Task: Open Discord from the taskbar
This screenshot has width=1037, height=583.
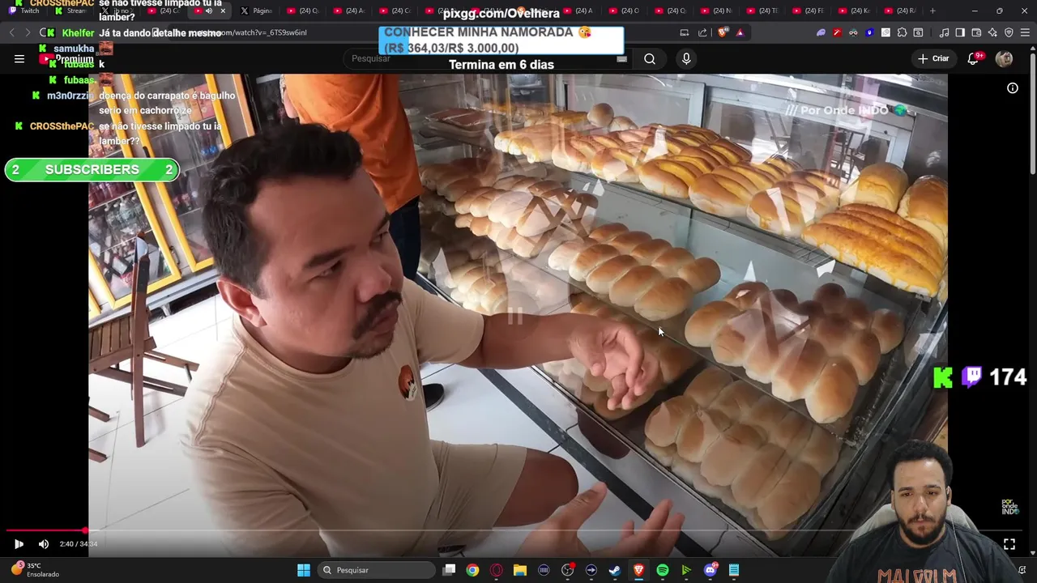Action: 711,570
